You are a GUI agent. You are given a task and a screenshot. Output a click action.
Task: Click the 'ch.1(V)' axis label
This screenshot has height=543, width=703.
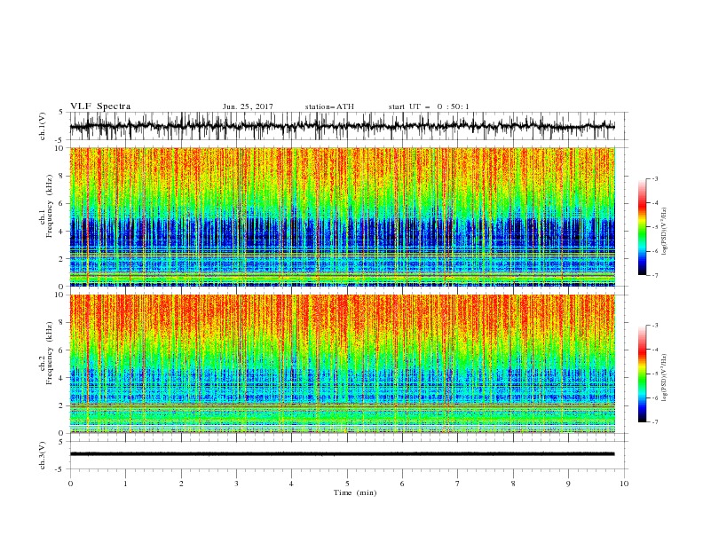coord(43,126)
